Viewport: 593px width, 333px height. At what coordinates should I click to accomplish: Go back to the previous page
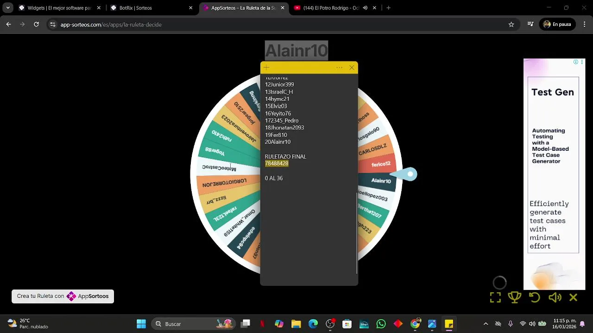tap(8, 25)
